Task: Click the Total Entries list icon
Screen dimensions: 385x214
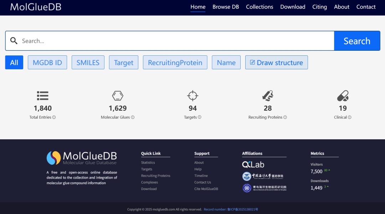Action: (43, 96)
